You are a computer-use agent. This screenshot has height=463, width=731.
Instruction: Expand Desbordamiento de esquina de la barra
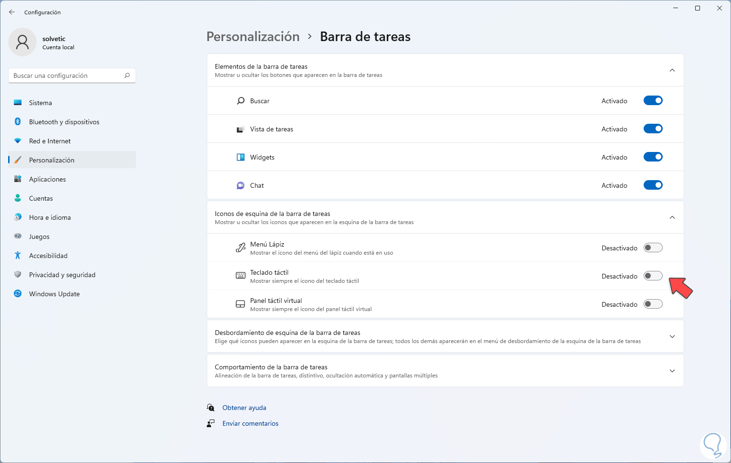tap(672, 336)
